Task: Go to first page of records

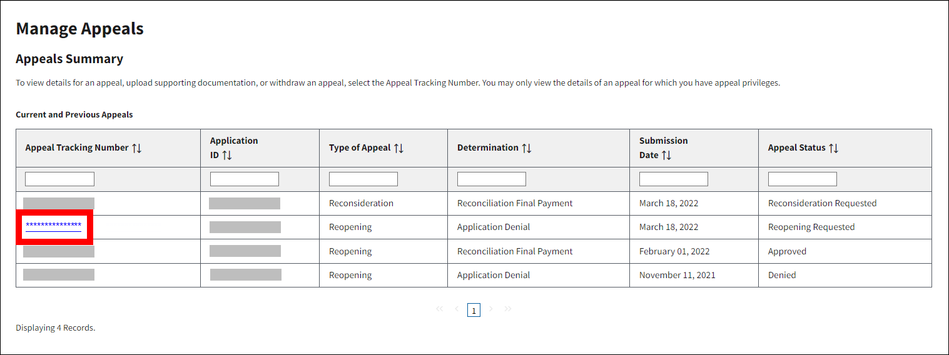Action: point(439,309)
